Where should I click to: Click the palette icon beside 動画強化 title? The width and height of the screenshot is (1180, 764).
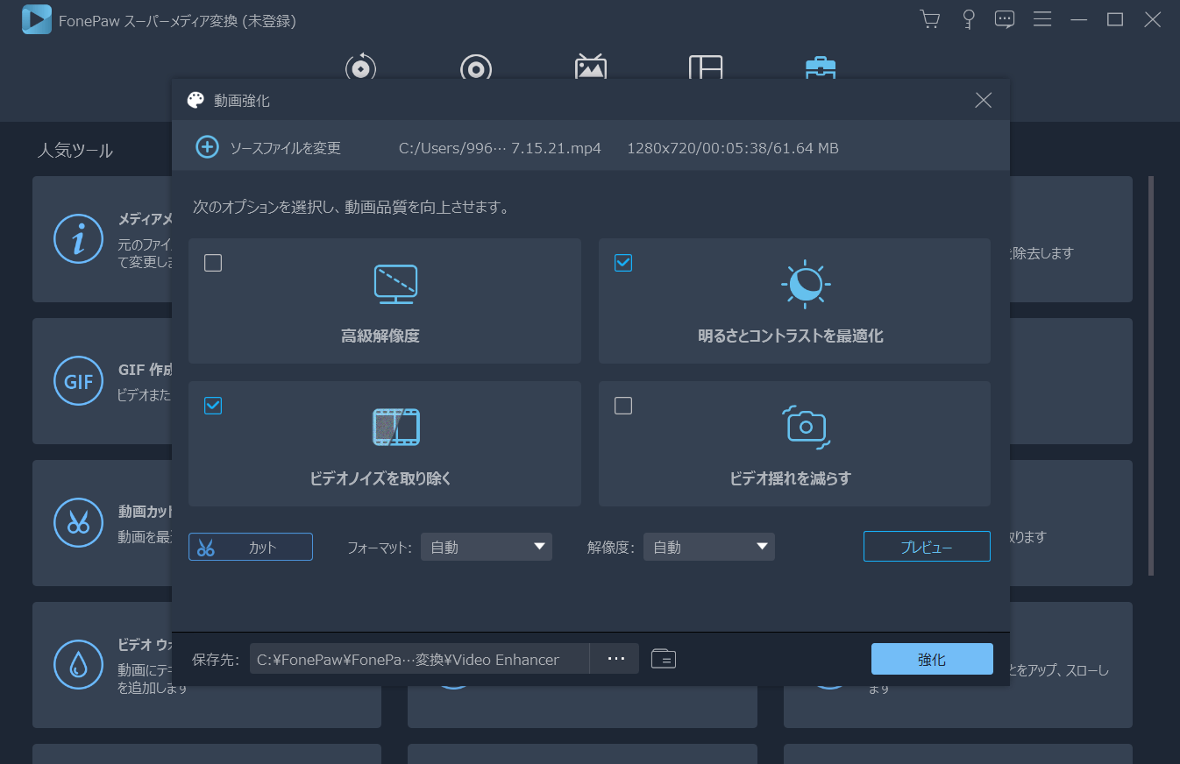195,100
